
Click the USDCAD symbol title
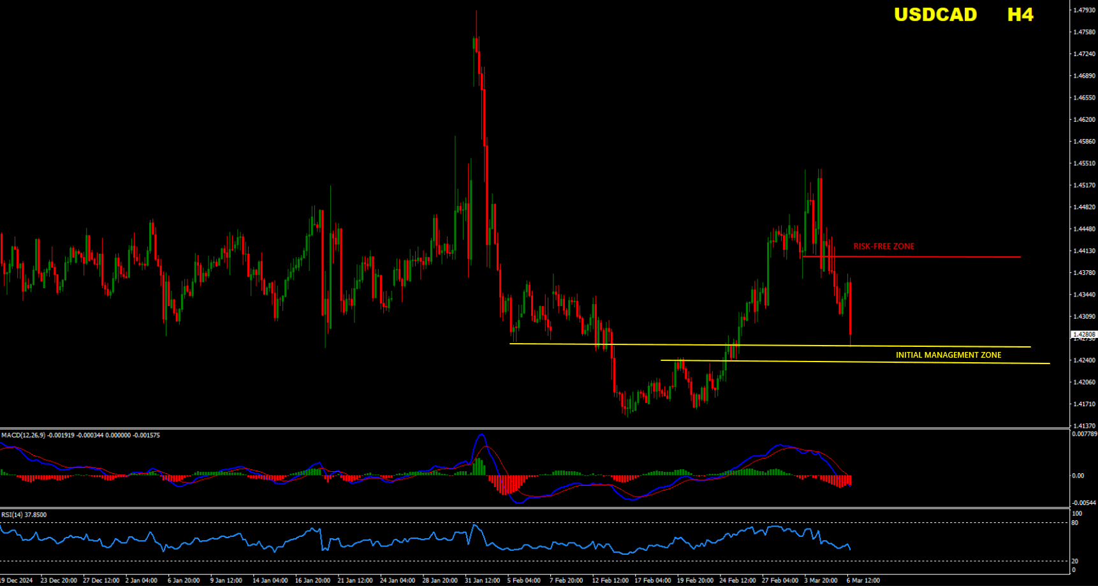935,15
